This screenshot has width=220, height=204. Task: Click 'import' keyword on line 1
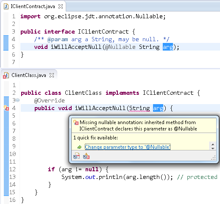pos(31,17)
